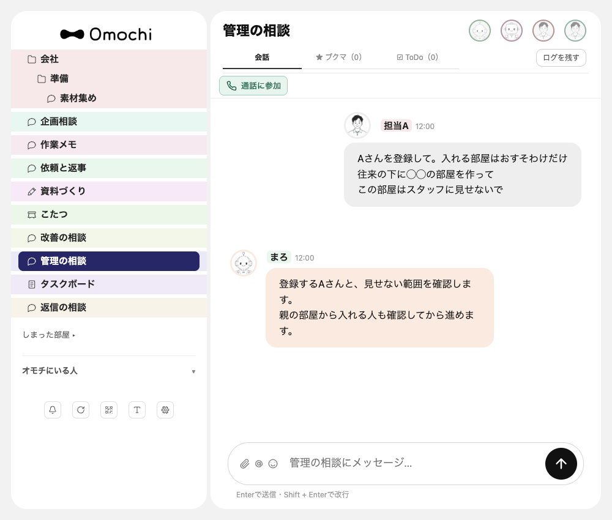Click the refresh icon

coord(81,410)
